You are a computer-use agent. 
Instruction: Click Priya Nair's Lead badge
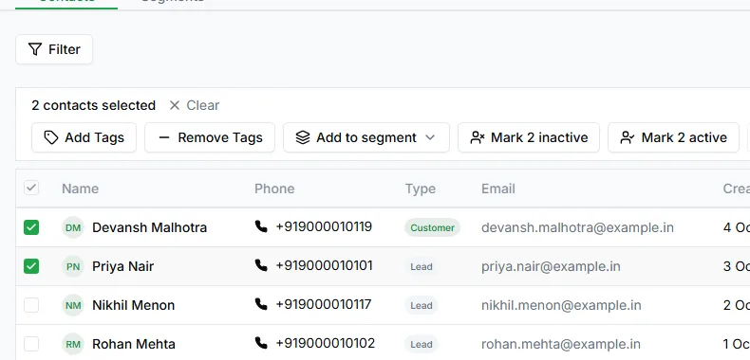pyautogui.click(x=422, y=266)
